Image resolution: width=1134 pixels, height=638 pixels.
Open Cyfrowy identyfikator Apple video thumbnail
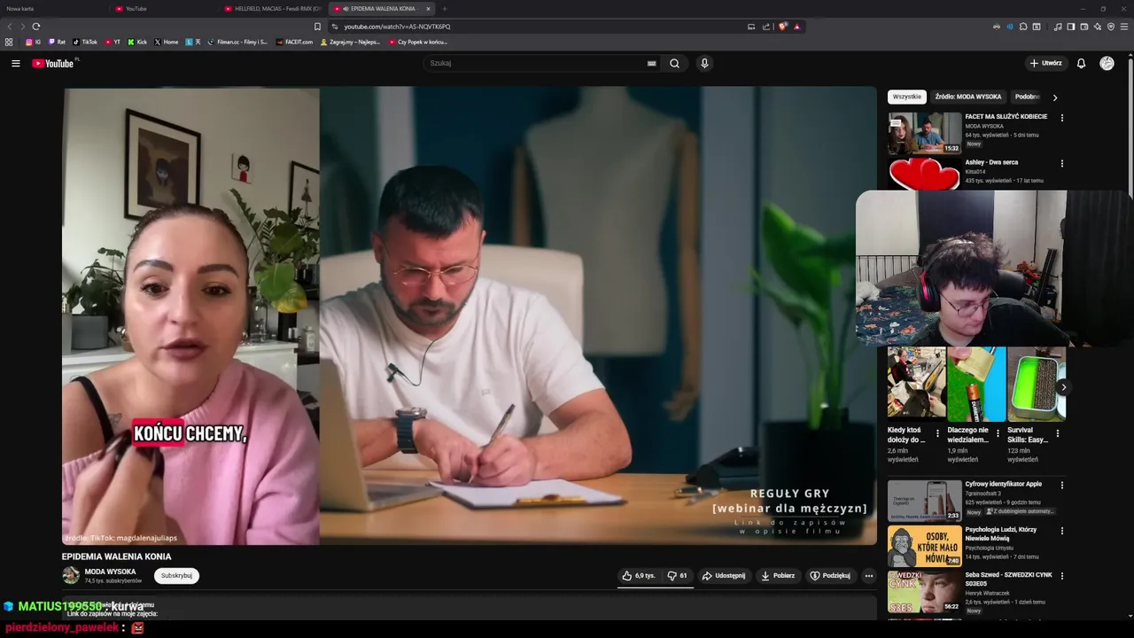(924, 501)
